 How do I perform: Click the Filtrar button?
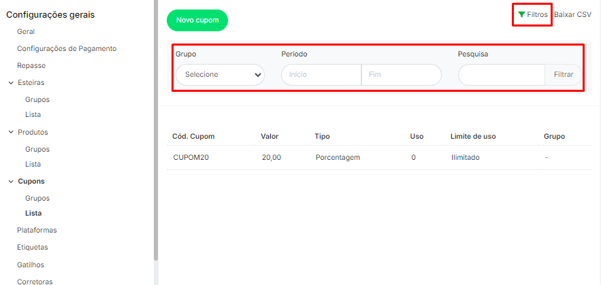click(x=563, y=75)
